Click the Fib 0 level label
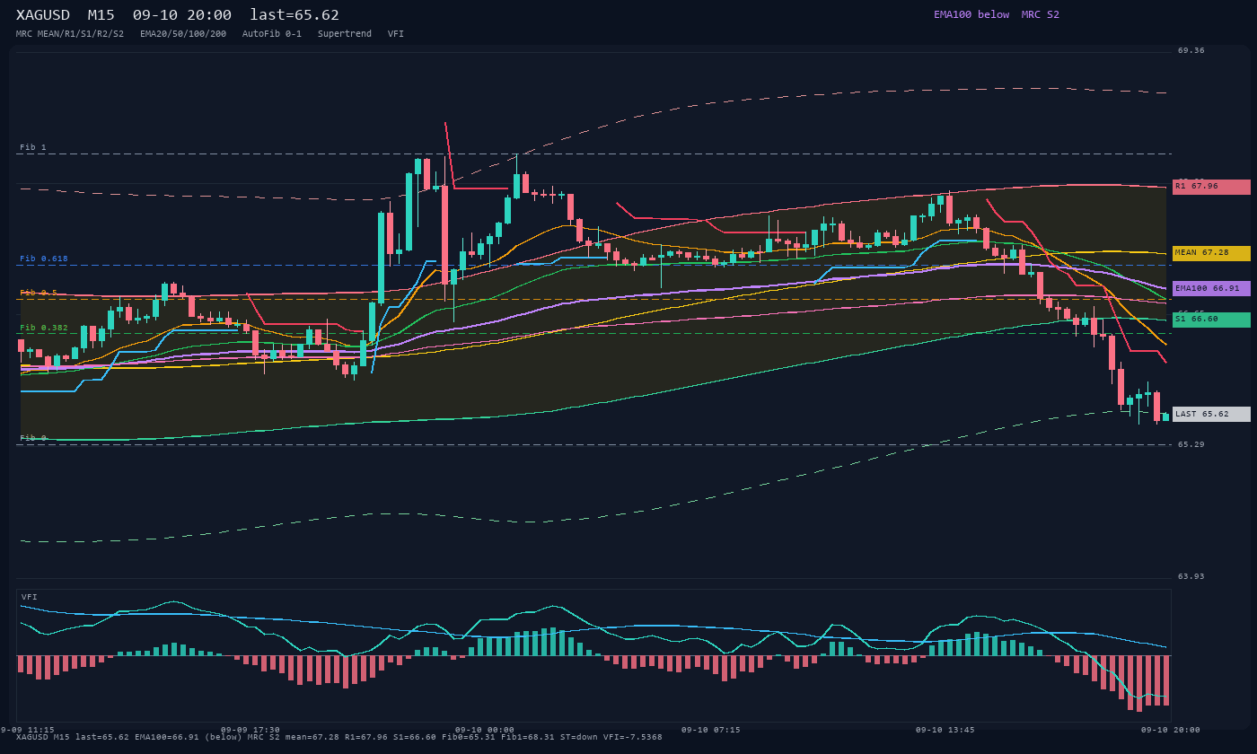The width and height of the screenshot is (1257, 754). point(33,438)
